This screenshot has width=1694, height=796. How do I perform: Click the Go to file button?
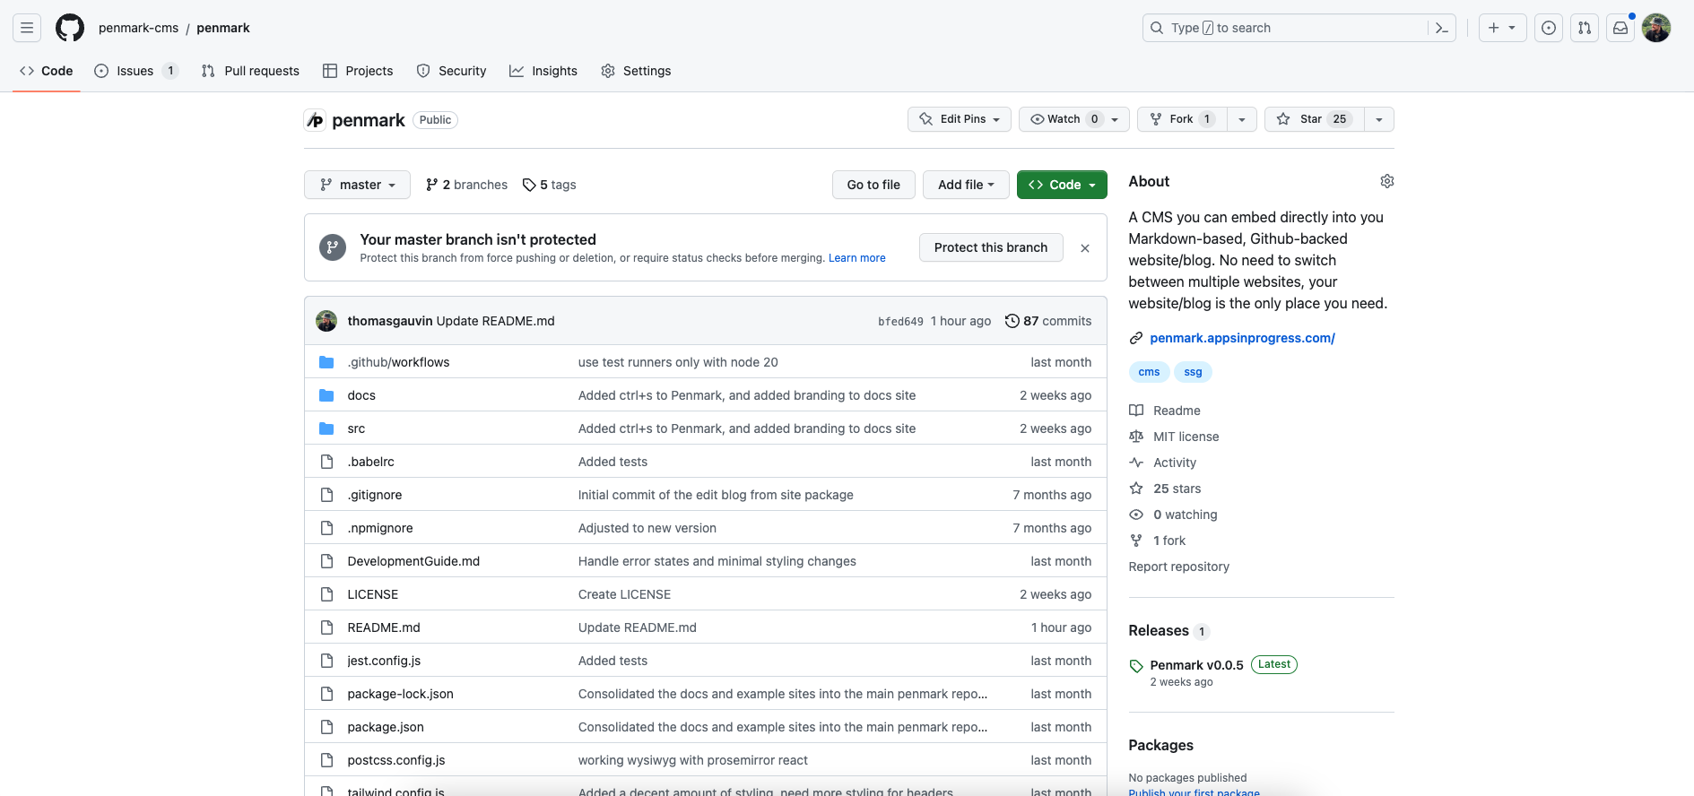pos(873,185)
